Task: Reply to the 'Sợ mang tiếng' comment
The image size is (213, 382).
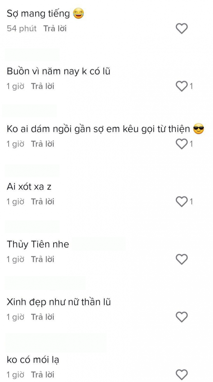Action: click(x=55, y=29)
